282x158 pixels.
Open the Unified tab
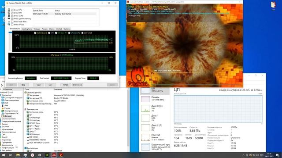pyautogui.click(x=59, y=29)
